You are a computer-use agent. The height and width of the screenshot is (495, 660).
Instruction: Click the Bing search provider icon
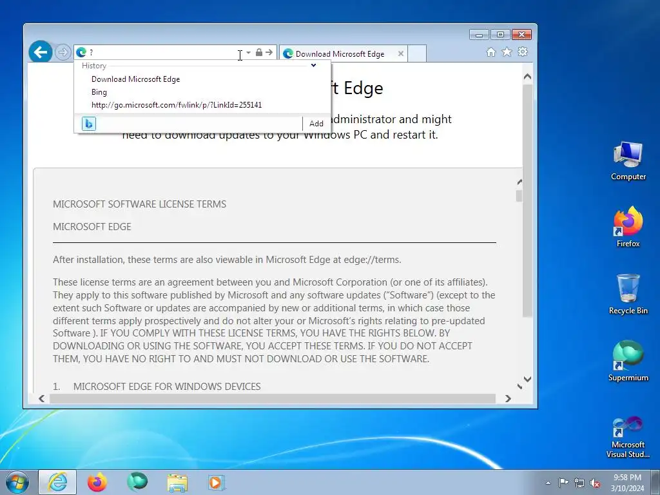click(89, 123)
